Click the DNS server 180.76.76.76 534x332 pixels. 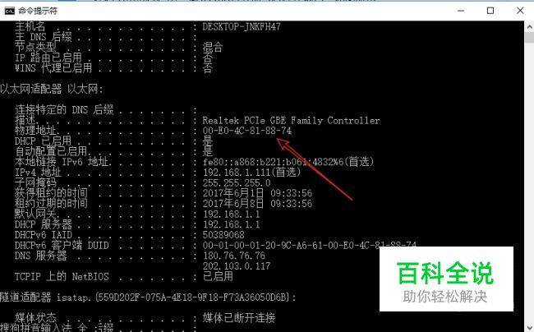pyautogui.click(x=234, y=256)
